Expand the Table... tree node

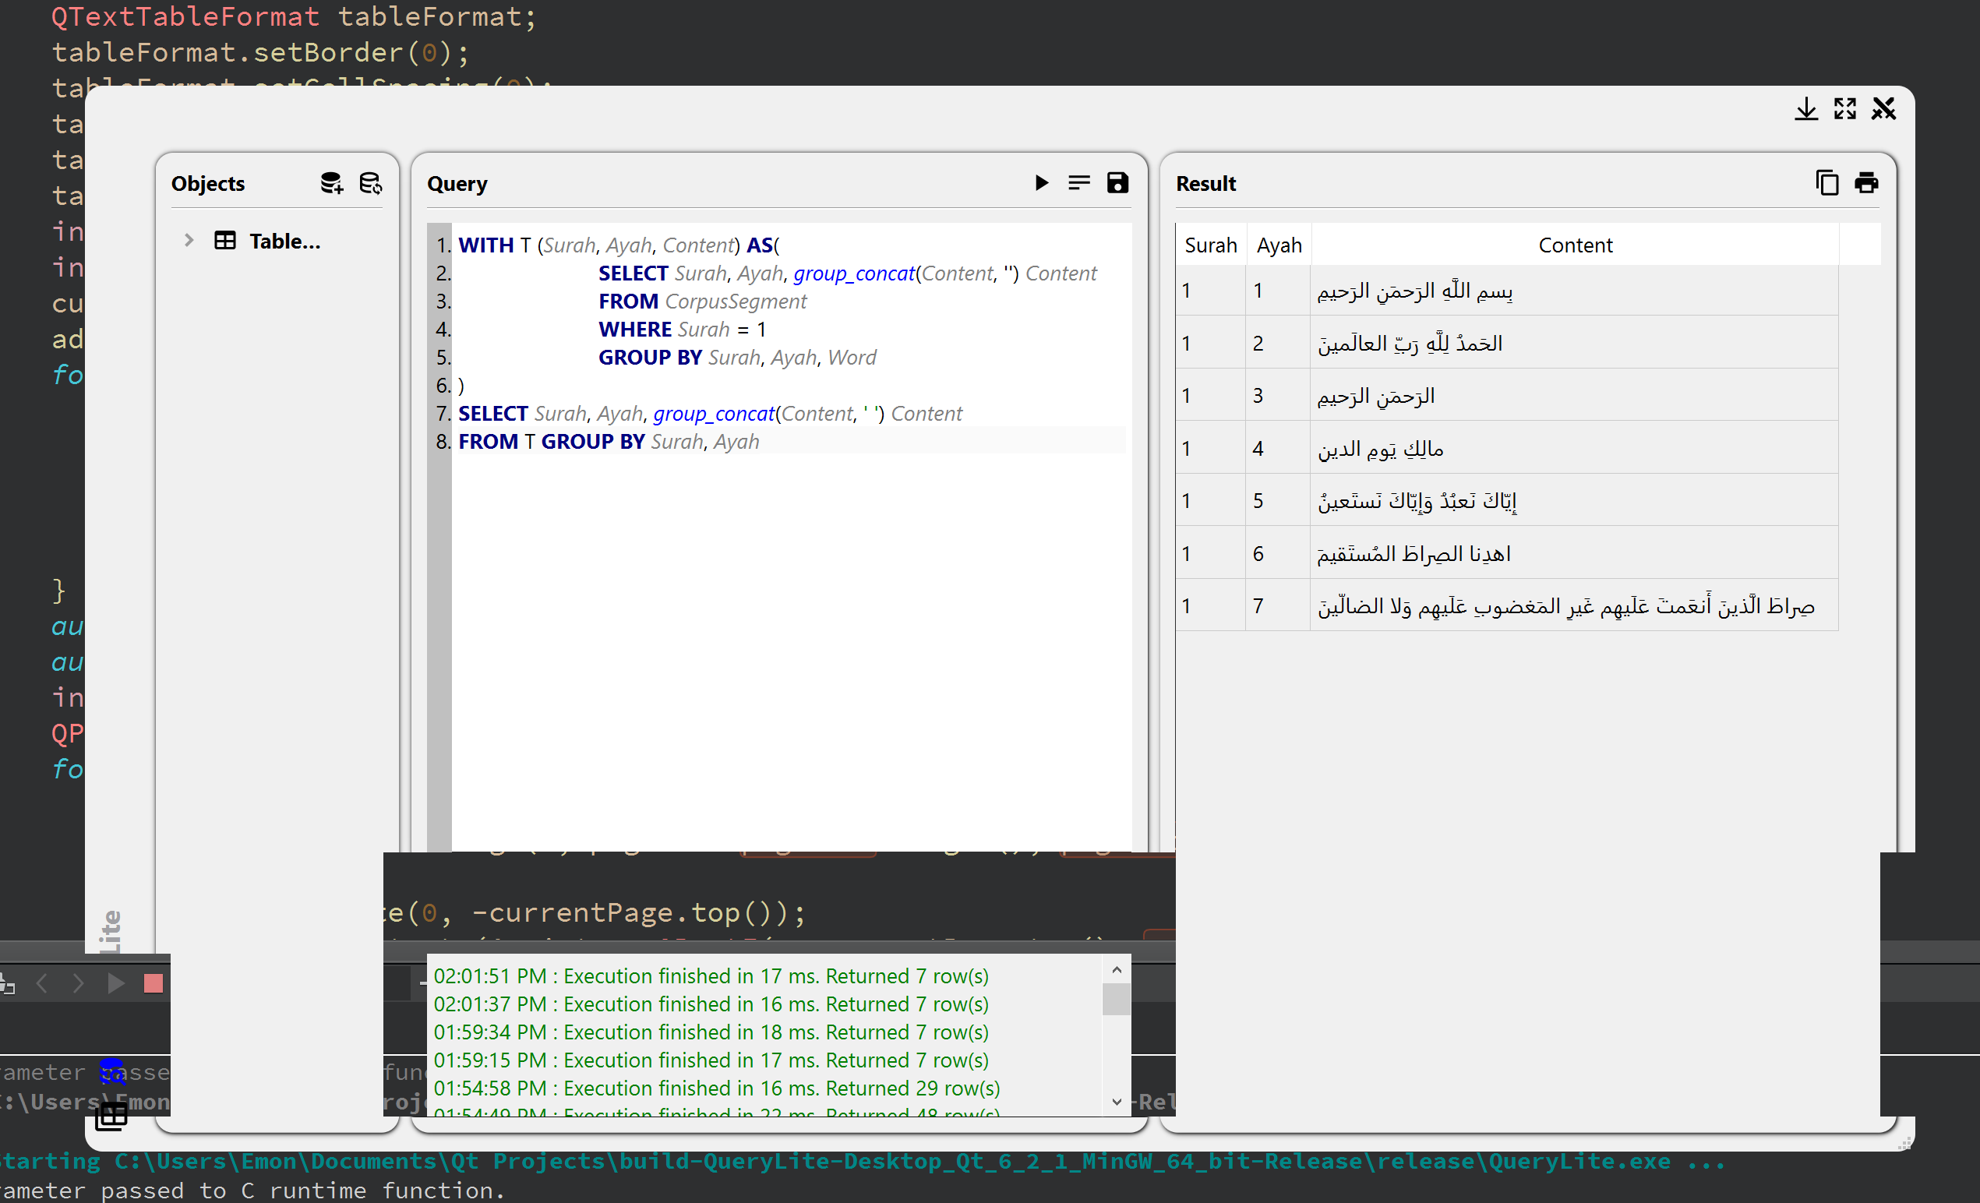189,240
